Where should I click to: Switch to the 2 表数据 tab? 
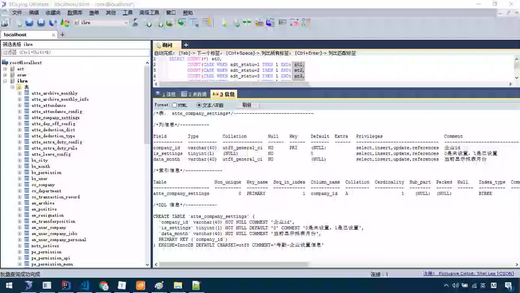pyautogui.click(x=194, y=94)
